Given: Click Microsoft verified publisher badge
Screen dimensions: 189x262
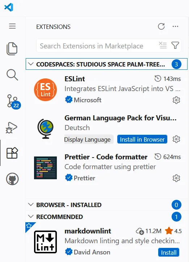Looking at the screenshot, I should [69, 100].
